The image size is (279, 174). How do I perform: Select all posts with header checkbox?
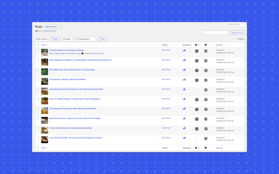(38, 45)
